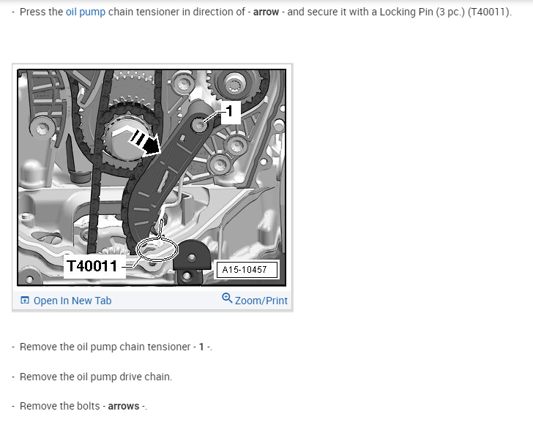Click the Zoom/Print magnifier icon
Image resolution: width=533 pixels, height=422 pixels.
[x=227, y=298]
